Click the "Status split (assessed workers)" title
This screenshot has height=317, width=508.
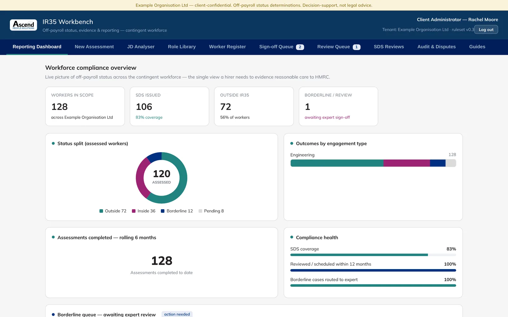(x=93, y=144)
